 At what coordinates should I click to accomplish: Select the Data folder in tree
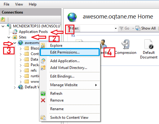click(34, 59)
